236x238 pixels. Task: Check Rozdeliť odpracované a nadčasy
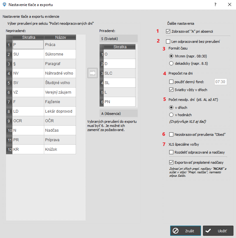(171, 152)
